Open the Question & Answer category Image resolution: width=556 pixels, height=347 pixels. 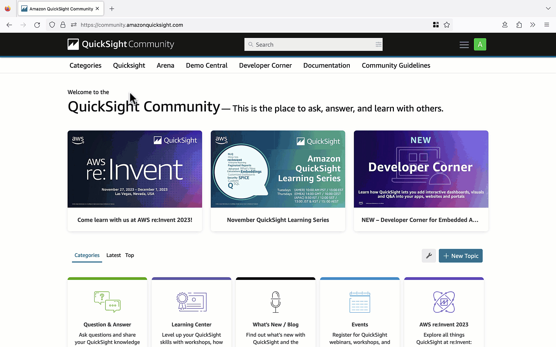click(107, 325)
